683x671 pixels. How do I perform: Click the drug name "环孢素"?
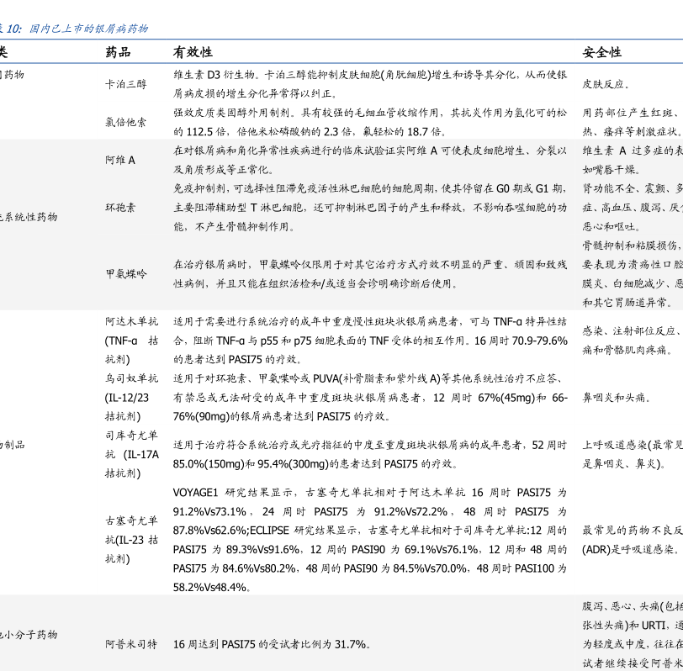[x=120, y=207]
